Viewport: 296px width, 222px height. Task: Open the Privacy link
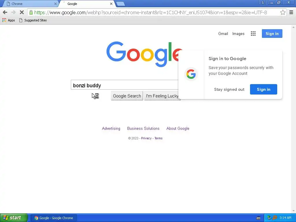coord(146,138)
